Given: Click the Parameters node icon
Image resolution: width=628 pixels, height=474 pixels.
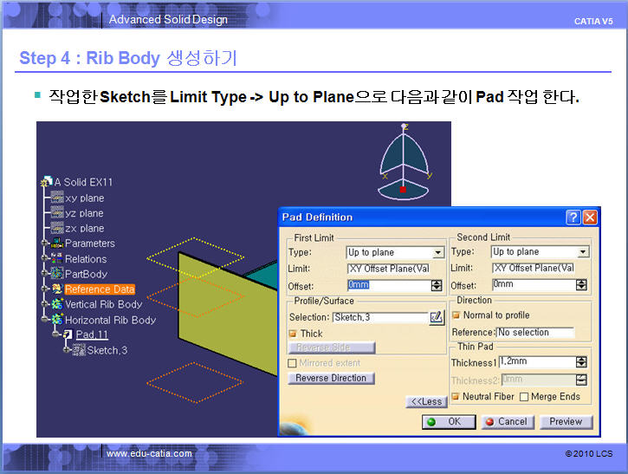Looking at the screenshot, I should 56,243.
